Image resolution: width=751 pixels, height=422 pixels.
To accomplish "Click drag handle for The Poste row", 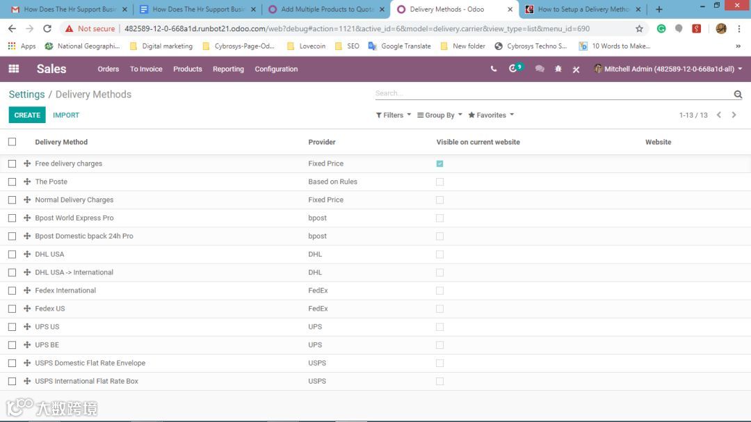I will click(27, 181).
